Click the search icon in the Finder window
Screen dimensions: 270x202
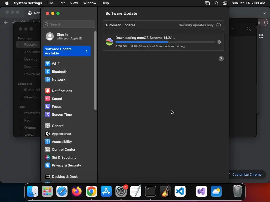[249, 29]
